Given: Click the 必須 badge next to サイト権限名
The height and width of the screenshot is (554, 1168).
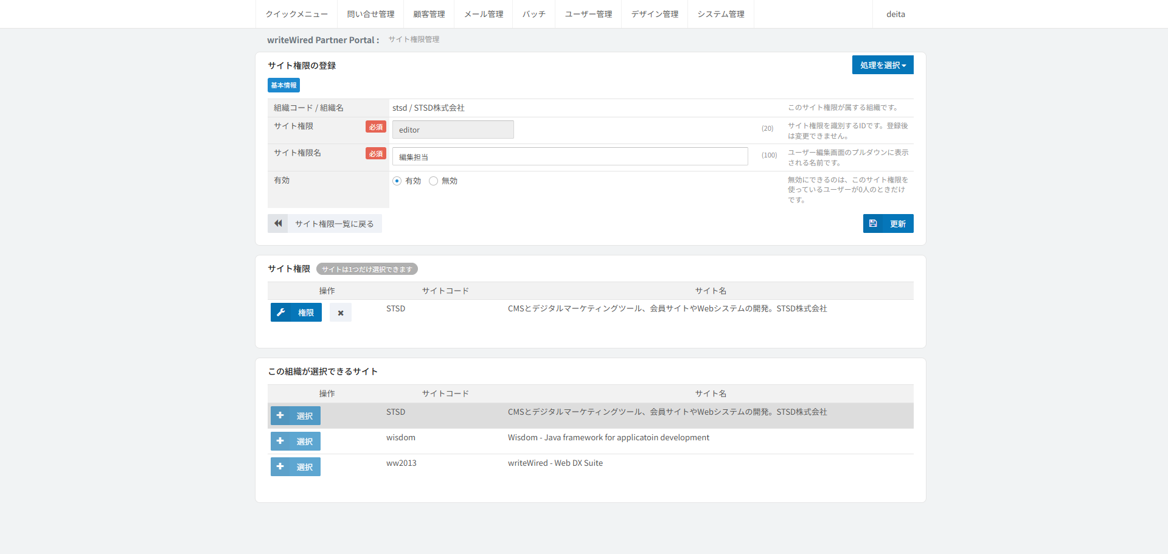Looking at the screenshot, I should click(376, 153).
